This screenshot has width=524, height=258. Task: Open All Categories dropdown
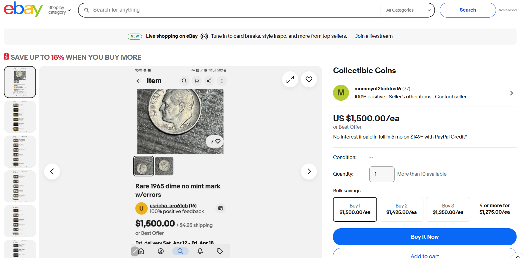tap(408, 10)
